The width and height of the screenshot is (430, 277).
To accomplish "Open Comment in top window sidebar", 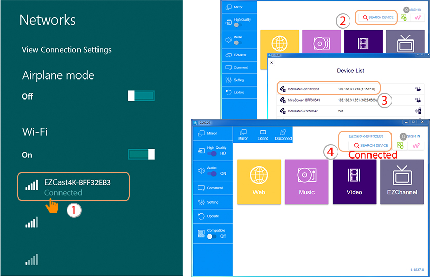I will [x=239, y=67].
